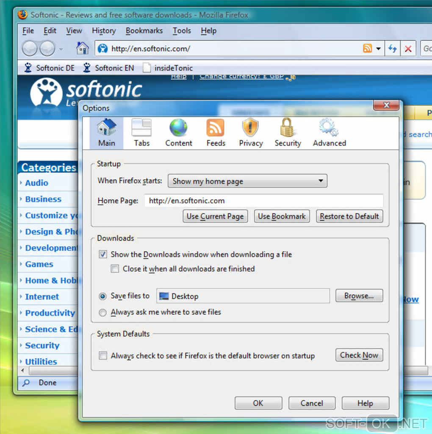Open the Bookmarks menu
Screen dimensions: 432x434
click(x=144, y=30)
